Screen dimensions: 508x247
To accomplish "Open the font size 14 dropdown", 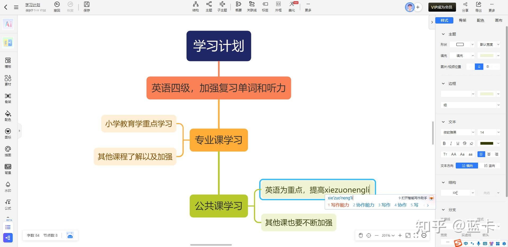I will [x=488, y=132].
